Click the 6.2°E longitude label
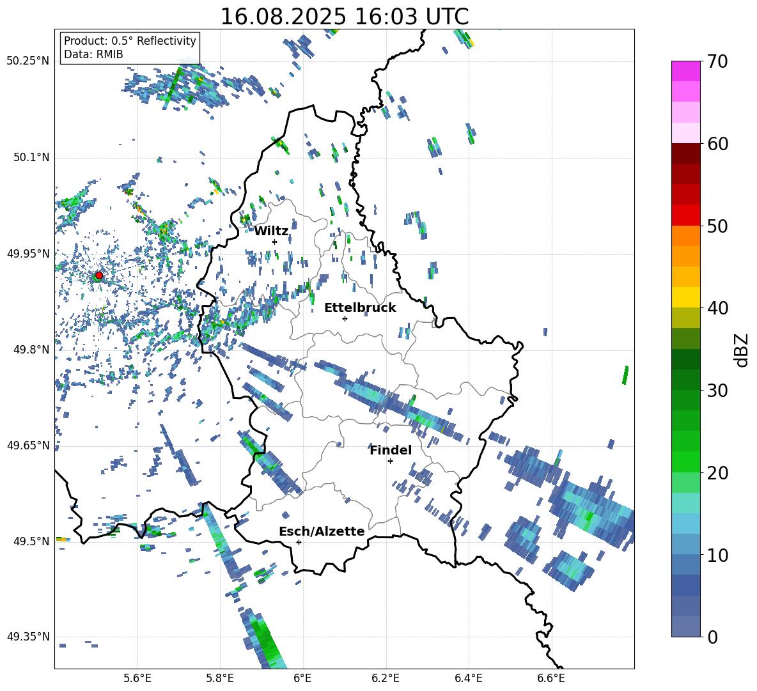 point(386,678)
